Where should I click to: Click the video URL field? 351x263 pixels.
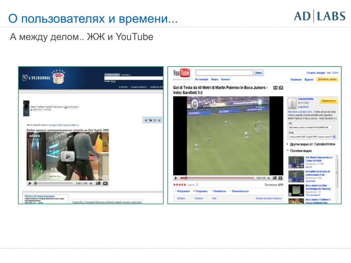310,127
